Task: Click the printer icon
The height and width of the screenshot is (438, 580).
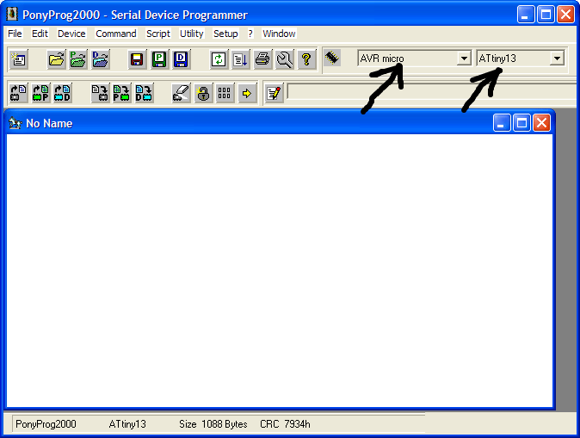Action: pyautogui.click(x=262, y=59)
